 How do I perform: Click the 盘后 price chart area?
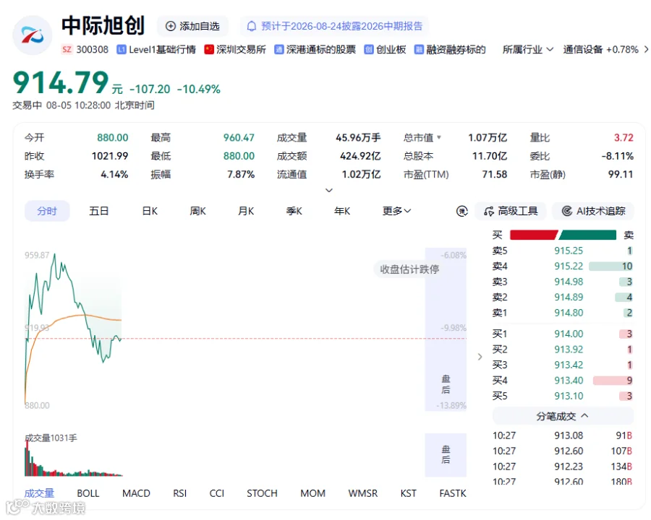coord(446,329)
